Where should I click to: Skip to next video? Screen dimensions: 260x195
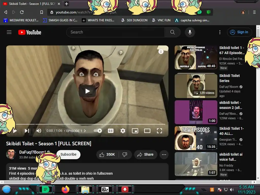point(27,131)
